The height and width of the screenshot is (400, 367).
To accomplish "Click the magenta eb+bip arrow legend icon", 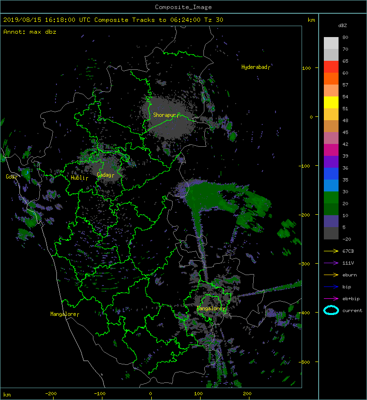I will tap(331, 298).
